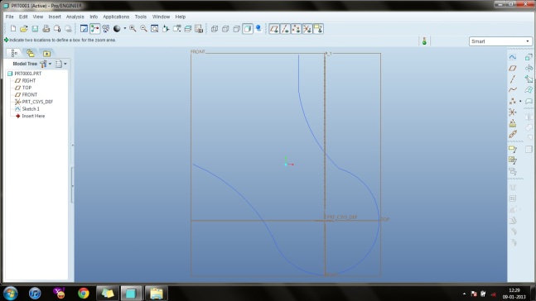Click the Zoom Out magnifier icon

pos(143,29)
